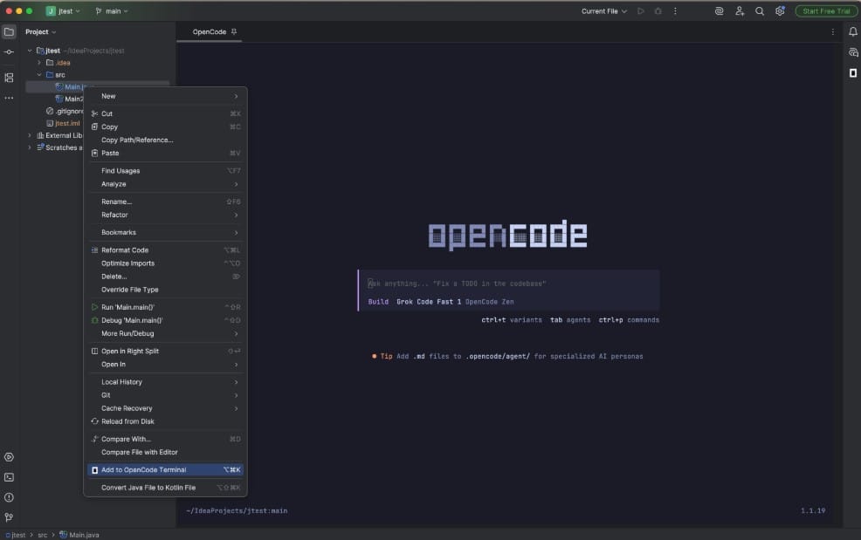
Task: Open the Problems tool window icon
Action: point(9,497)
